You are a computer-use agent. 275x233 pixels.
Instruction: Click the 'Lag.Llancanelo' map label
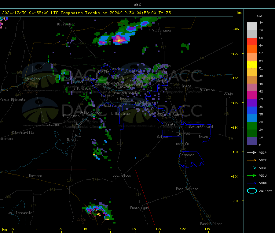19,213
